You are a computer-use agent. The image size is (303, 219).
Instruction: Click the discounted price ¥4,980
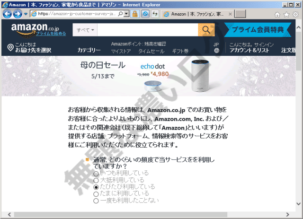(160, 74)
